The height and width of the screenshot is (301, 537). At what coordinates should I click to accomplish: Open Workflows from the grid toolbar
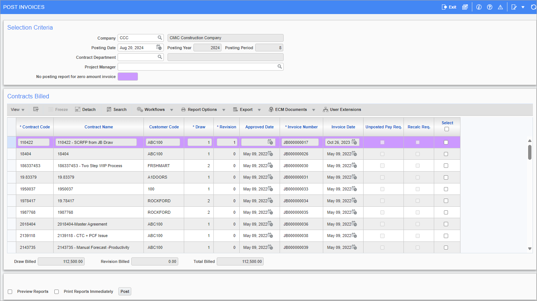pyautogui.click(x=154, y=109)
